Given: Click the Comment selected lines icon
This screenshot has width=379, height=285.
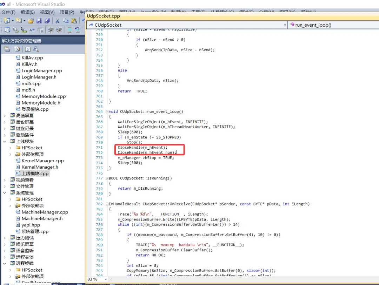Looking at the screenshot, I should click(x=69, y=30).
